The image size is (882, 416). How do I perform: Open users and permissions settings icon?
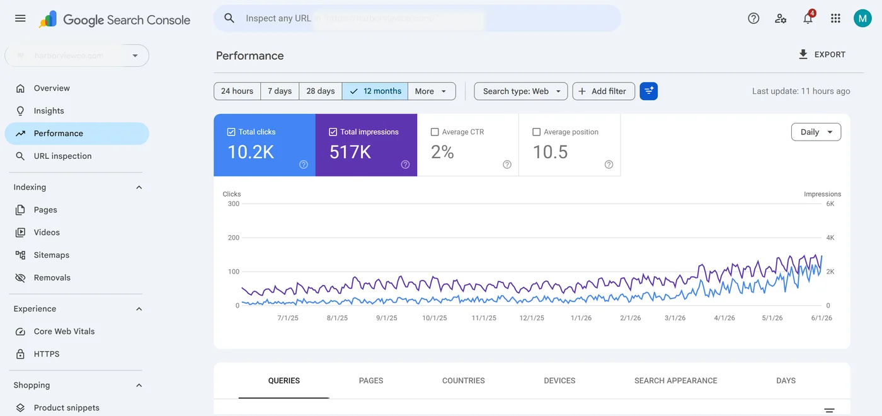click(x=781, y=18)
